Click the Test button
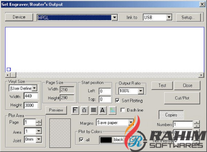The image size is (207, 152). click(162, 85)
